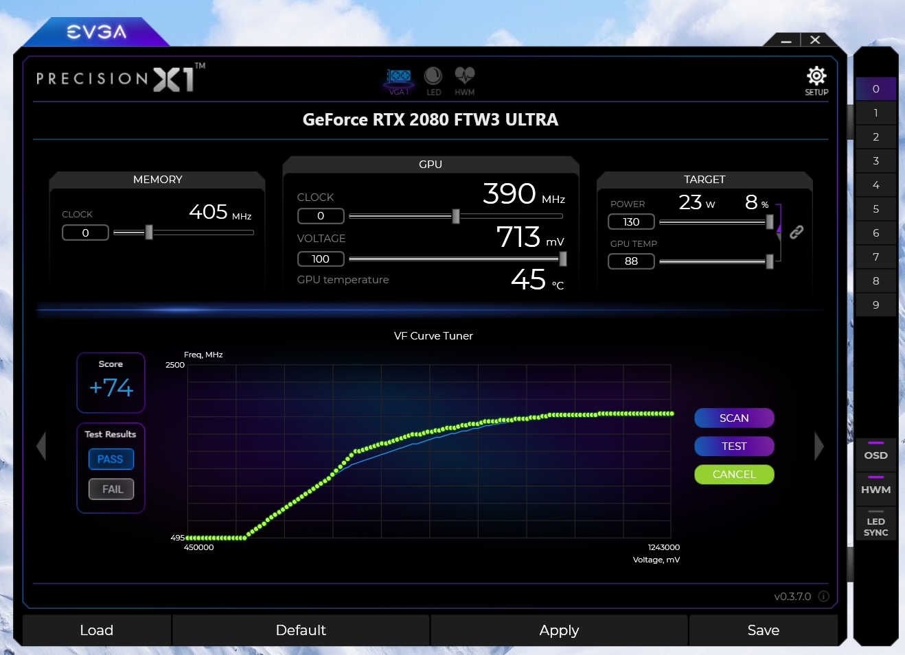The width and height of the screenshot is (905, 655).
Task: Click the power target slider handle
Action: point(770,222)
